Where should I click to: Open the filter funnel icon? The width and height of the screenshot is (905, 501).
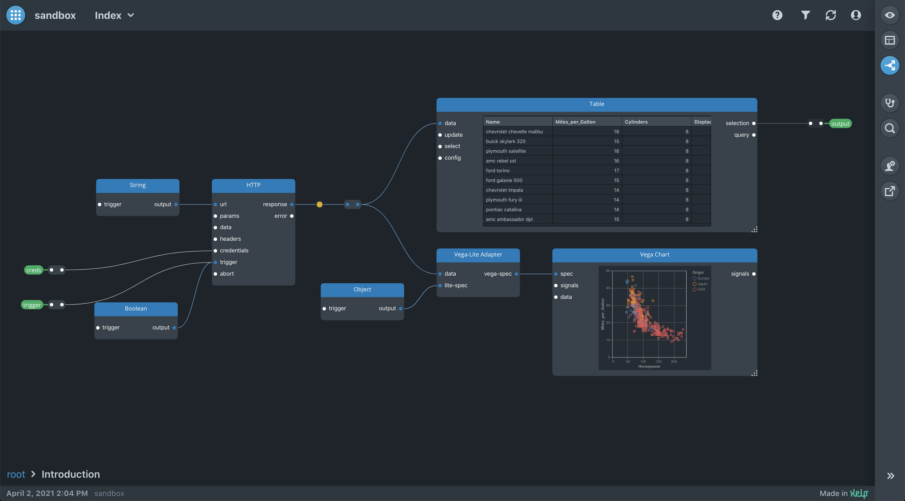click(805, 15)
